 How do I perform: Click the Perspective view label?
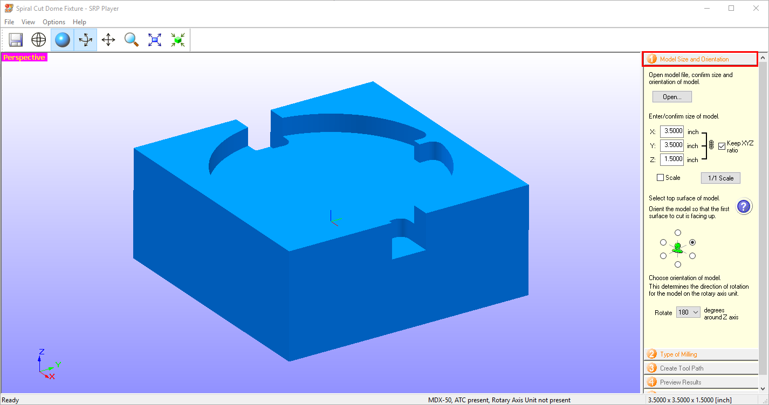tap(24, 57)
